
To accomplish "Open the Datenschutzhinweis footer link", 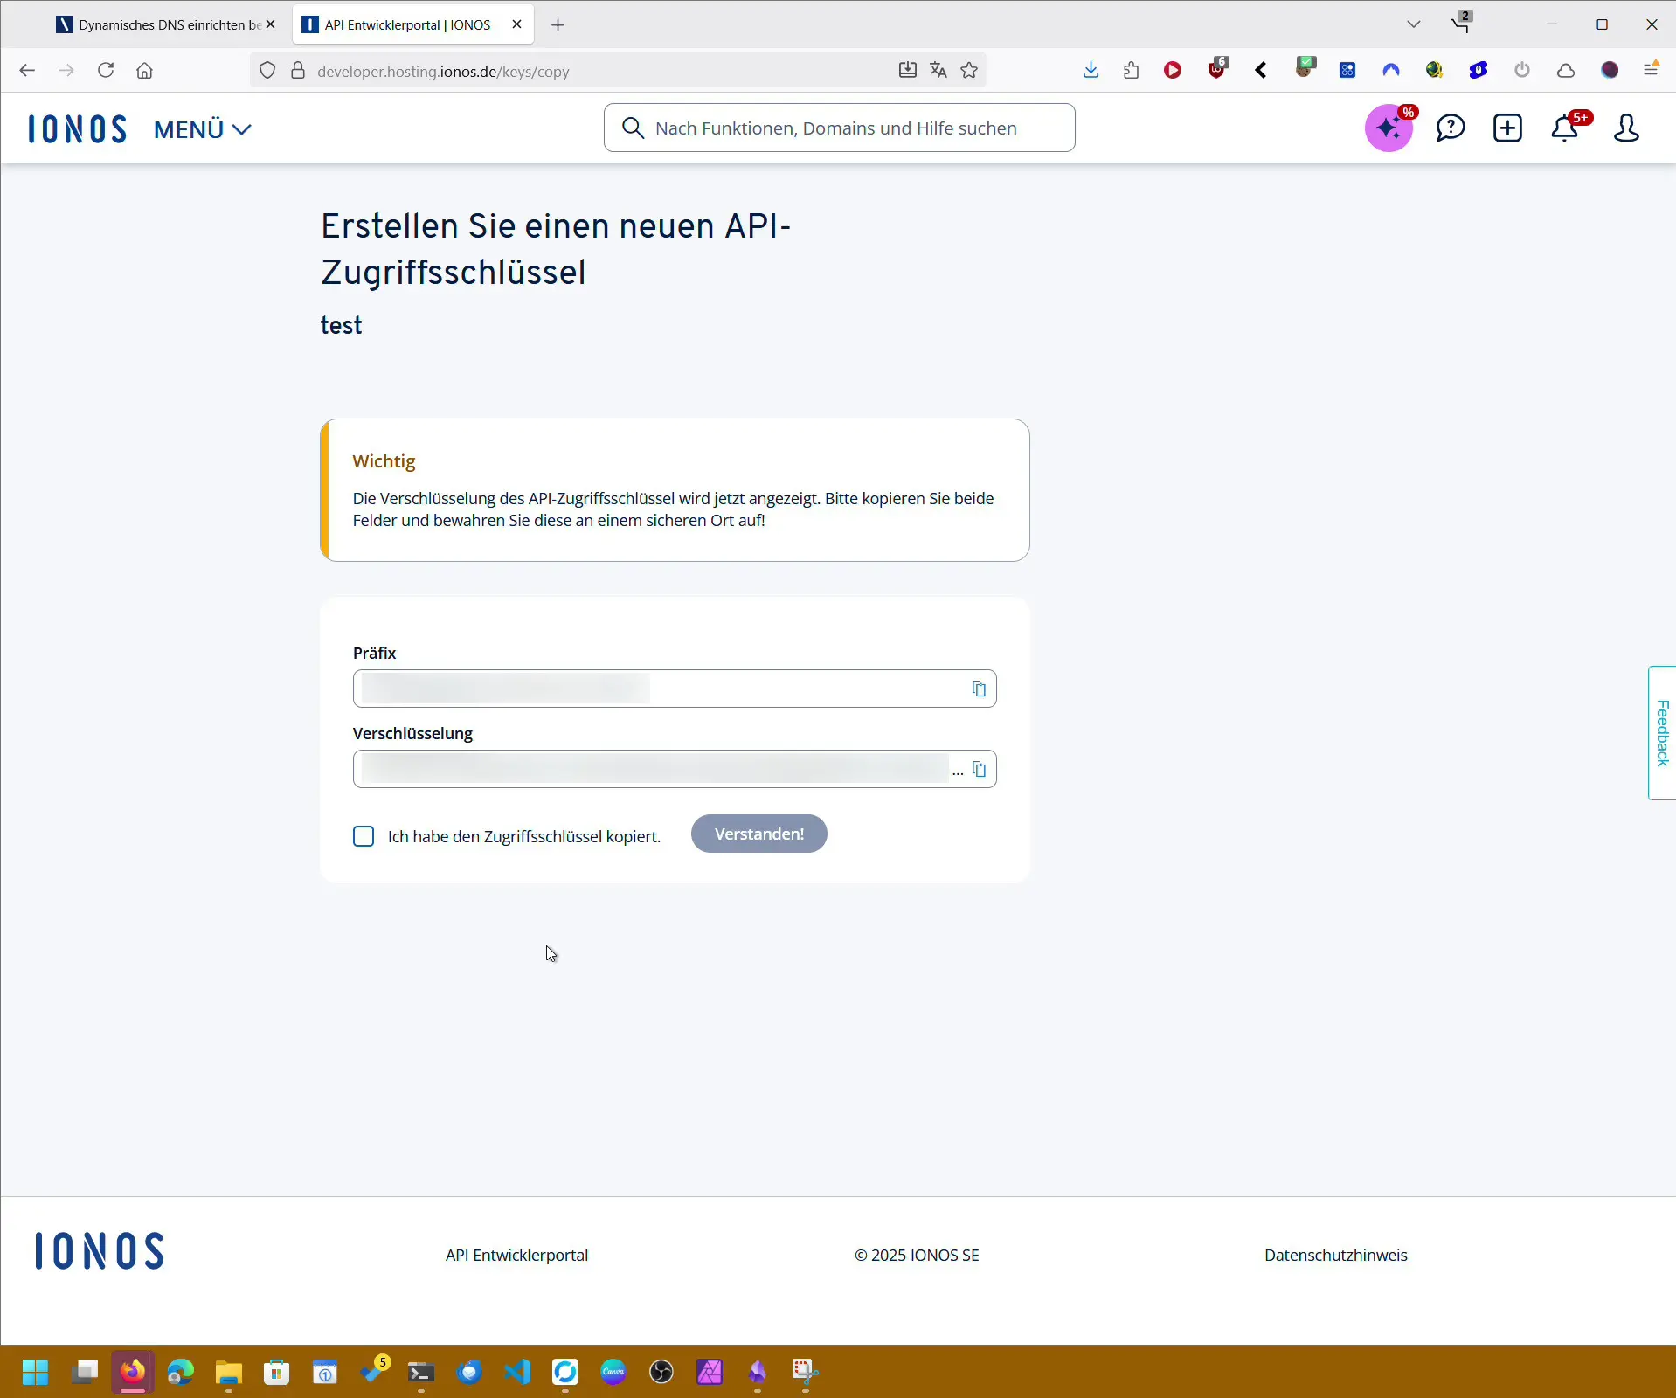I will [x=1335, y=1255].
